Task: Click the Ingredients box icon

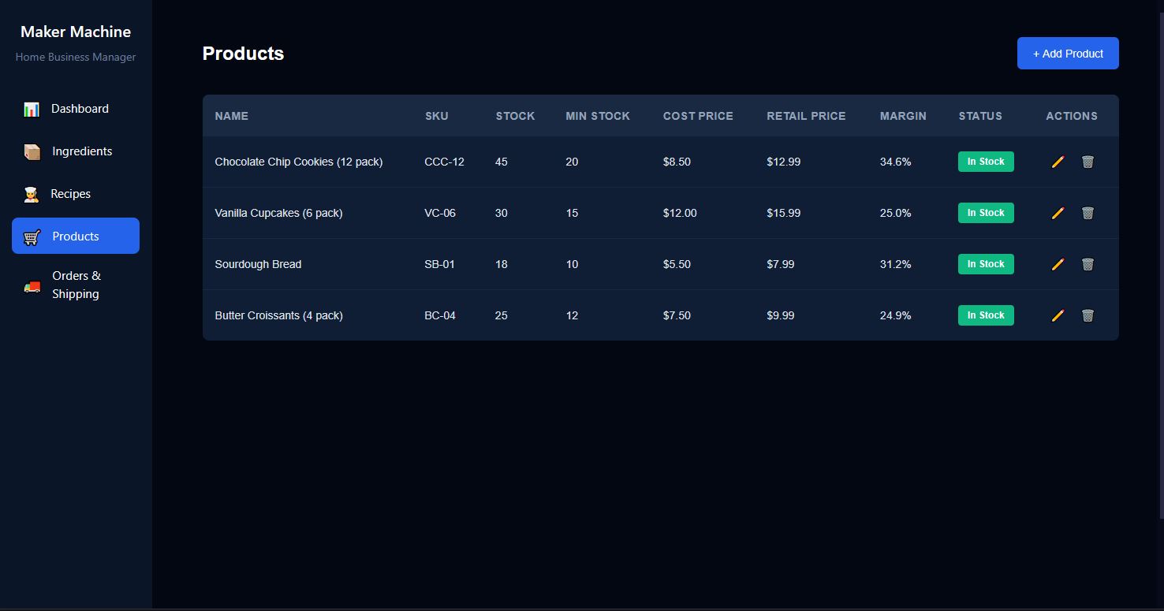Action: click(32, 152)
